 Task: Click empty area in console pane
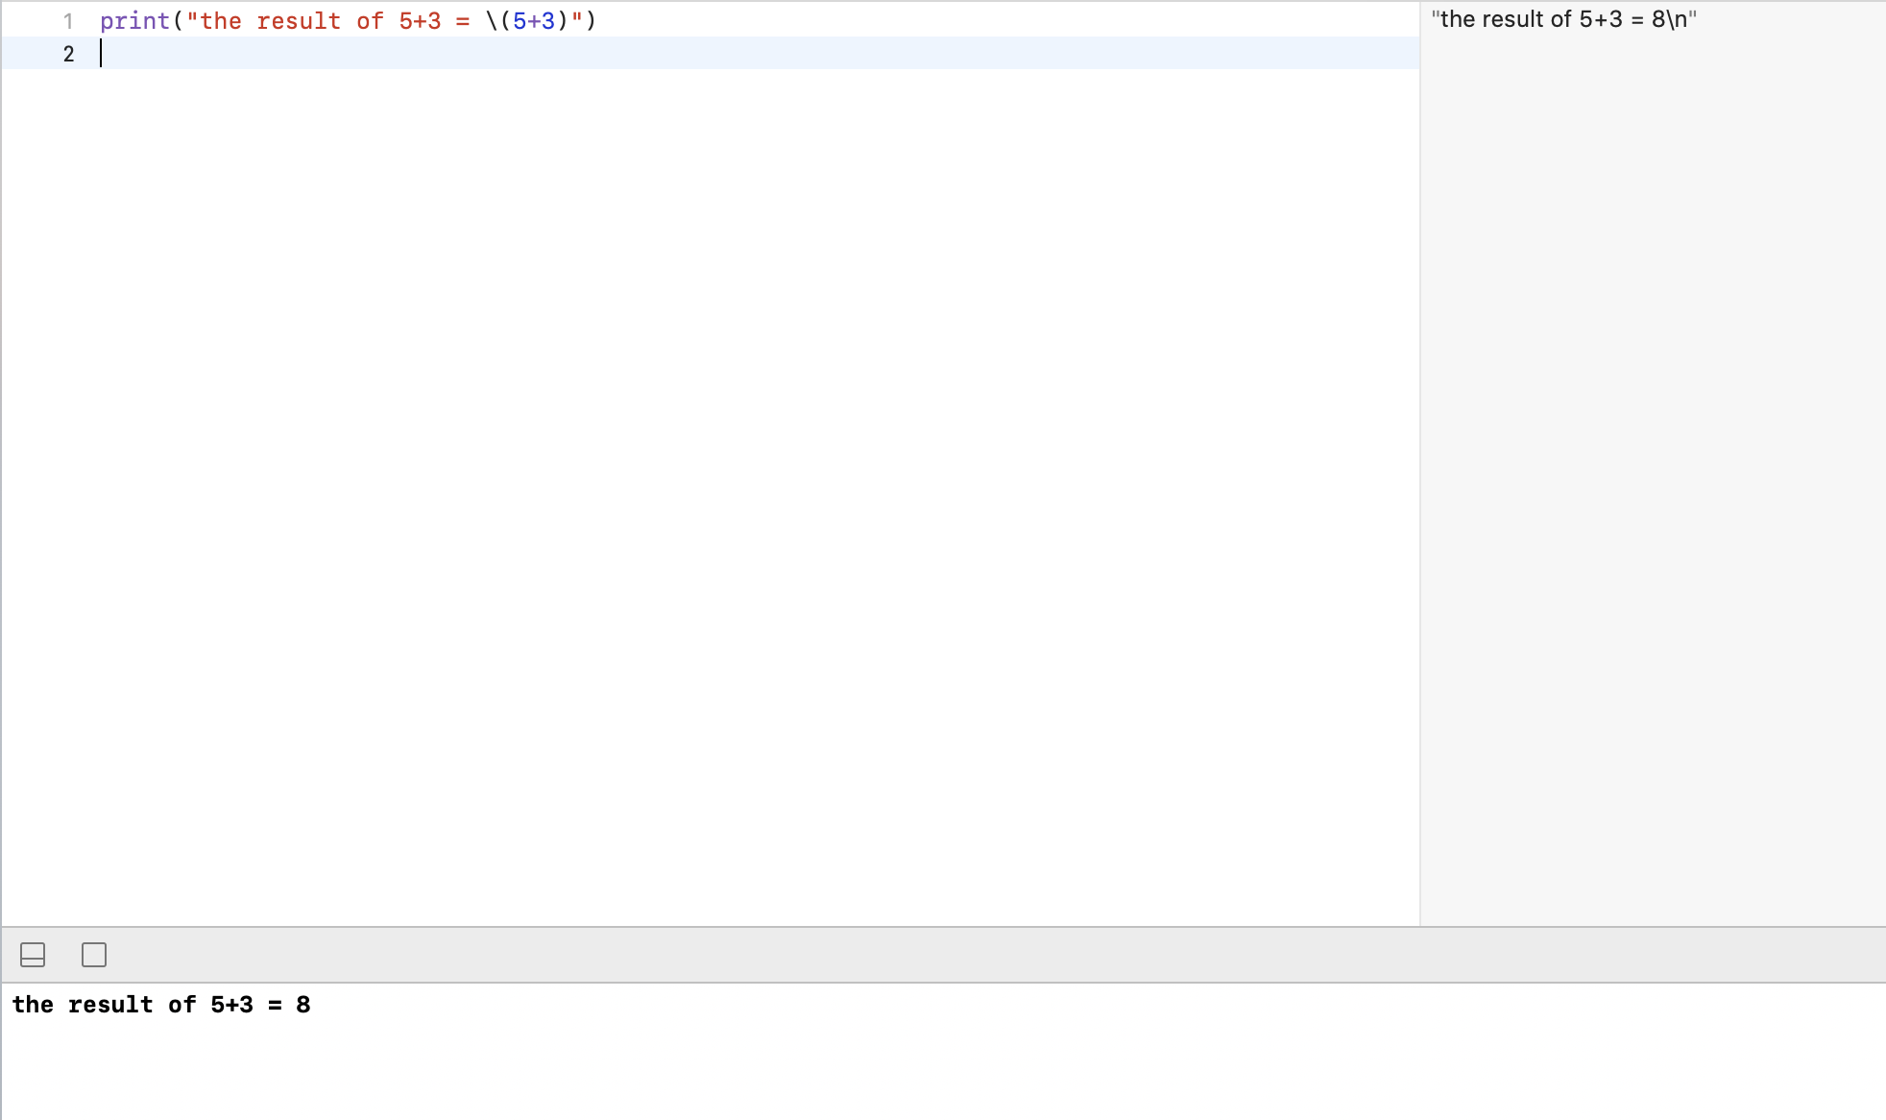coord(941,1066)
